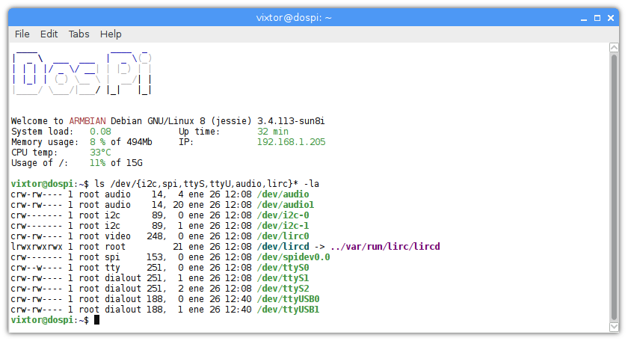Image resolution: width=628 pixels, height=341 pixels.
Task: Click the vertical scrollbar thumb
Action: coord(614,187)
